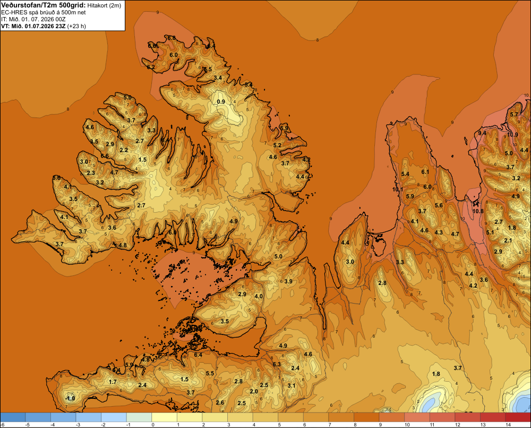531x428 pixels.
Task: Click the 5.1 temperature value
Action: point(490,233)
